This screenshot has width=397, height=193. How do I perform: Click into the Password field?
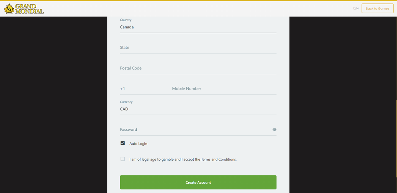(195, 130)
